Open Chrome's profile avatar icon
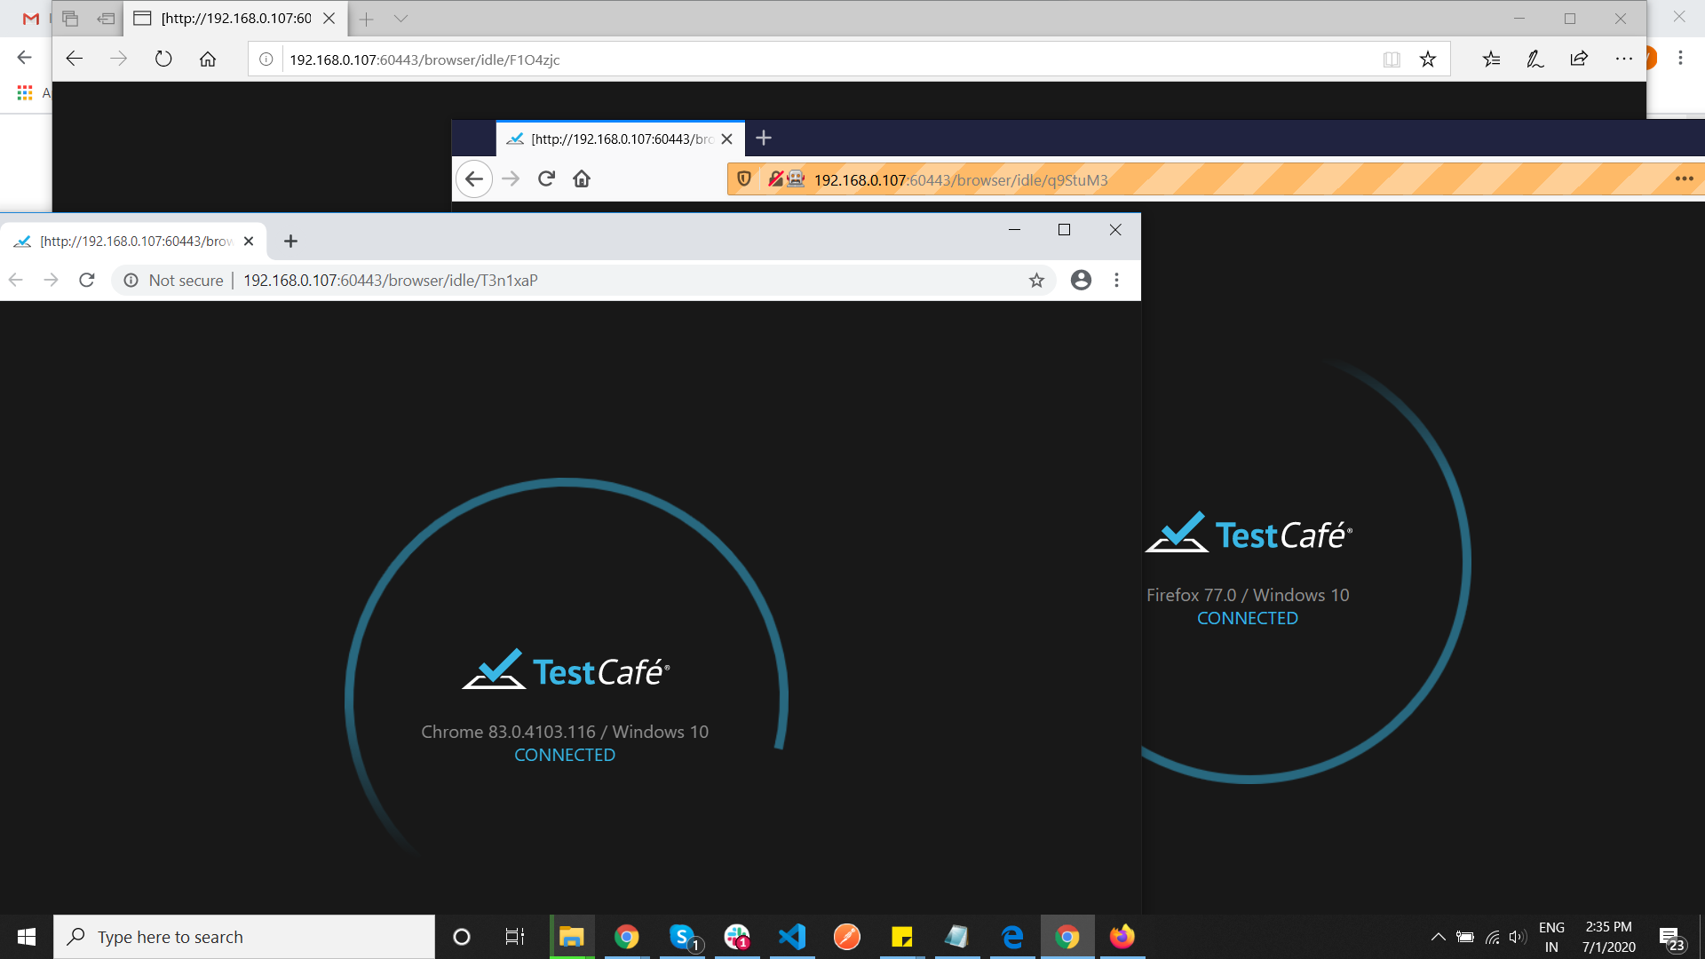The width and height of the screenshot is (1705, 959). click(x=1081, y=280)
